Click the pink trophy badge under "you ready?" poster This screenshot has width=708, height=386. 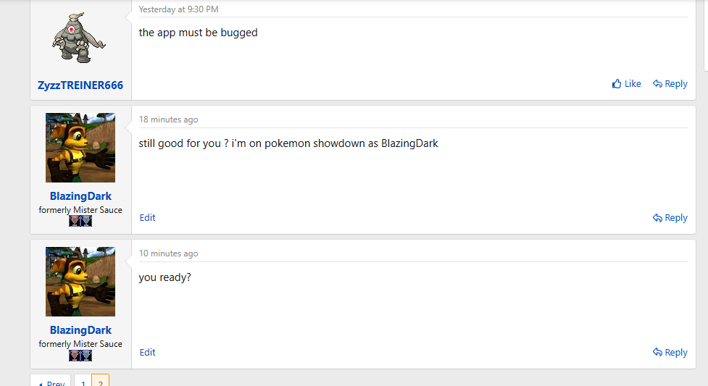[x=75, y=356]
